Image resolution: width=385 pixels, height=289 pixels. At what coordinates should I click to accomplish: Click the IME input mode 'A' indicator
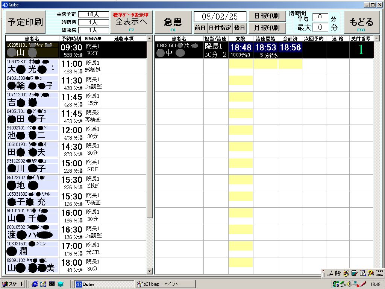coord(331,274)
